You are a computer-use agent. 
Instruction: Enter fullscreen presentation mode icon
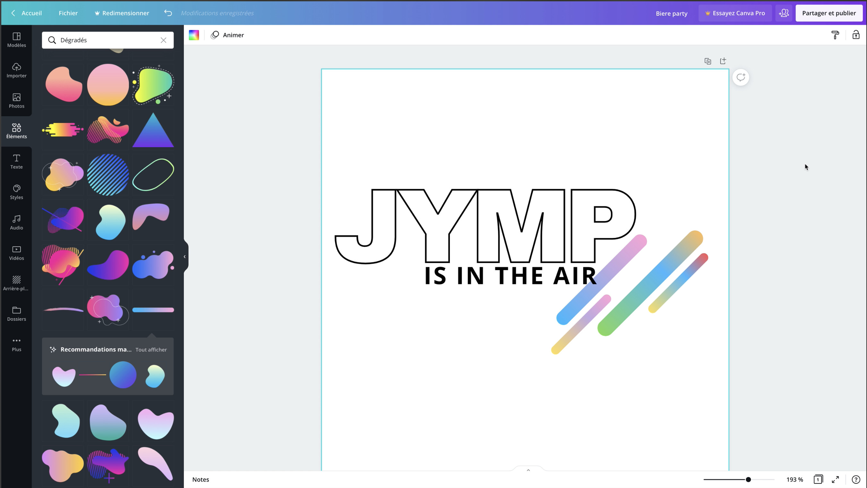[835, 479]
